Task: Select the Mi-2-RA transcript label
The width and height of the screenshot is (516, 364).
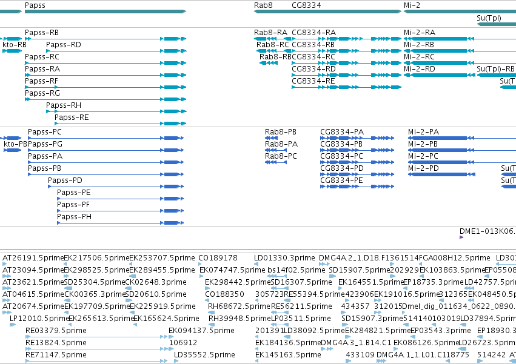Action: coord(420,33)
